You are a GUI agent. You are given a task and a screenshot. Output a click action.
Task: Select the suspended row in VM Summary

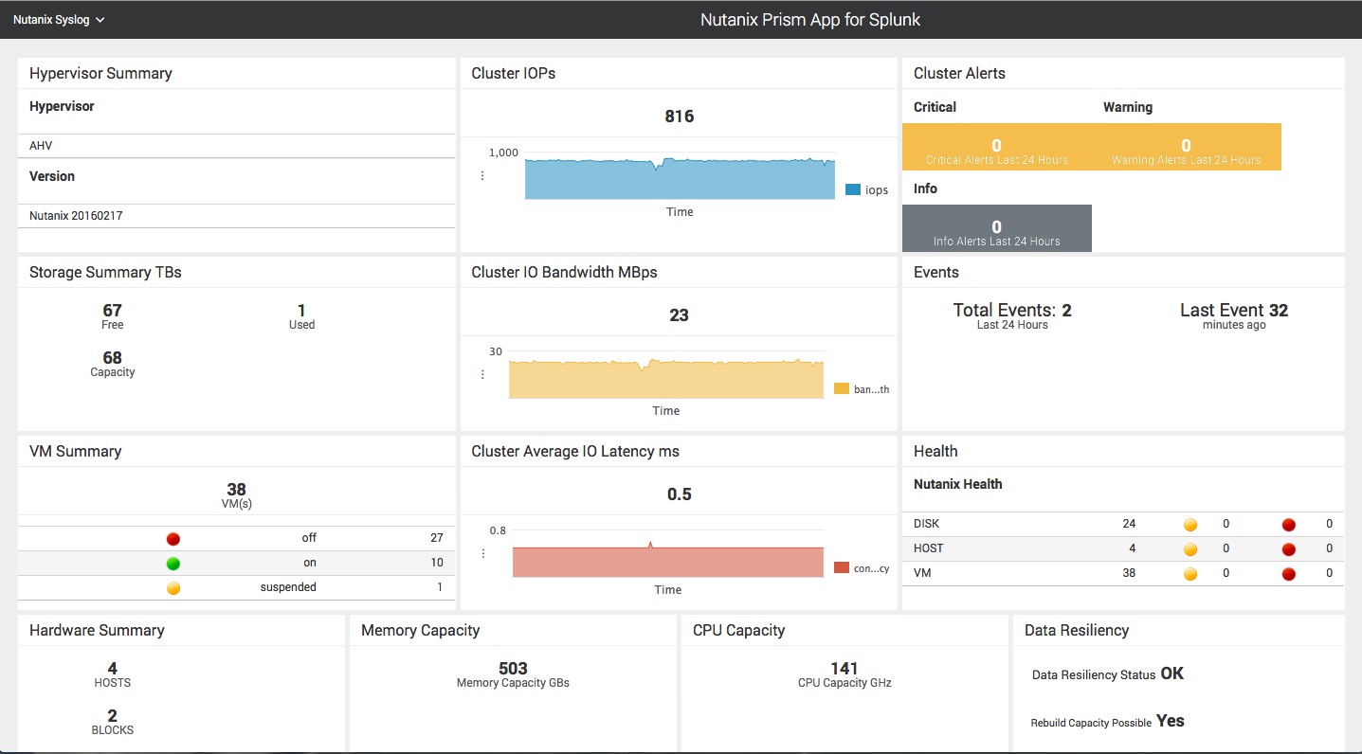(237, 587)
